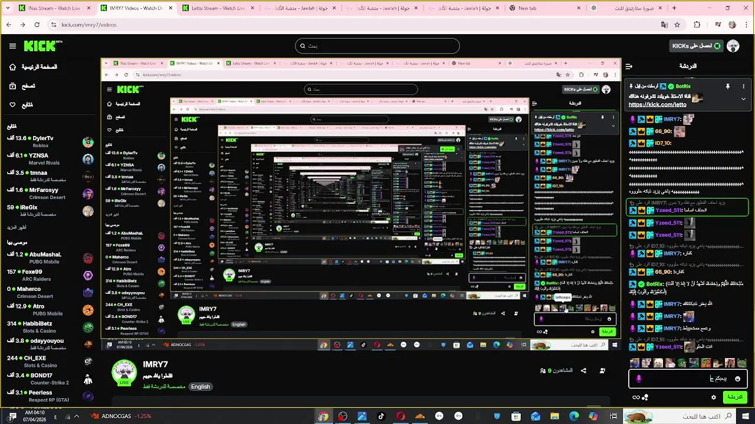Image resolution: width=755 pixels, height=424 pixels.
Task: Open the user profile avatar menu
Action: tap(733, 46)
